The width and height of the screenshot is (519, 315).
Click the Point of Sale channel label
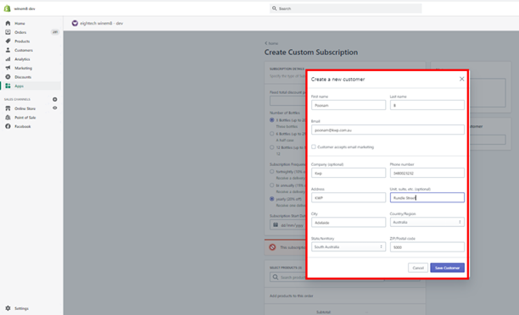coord(25,118)
